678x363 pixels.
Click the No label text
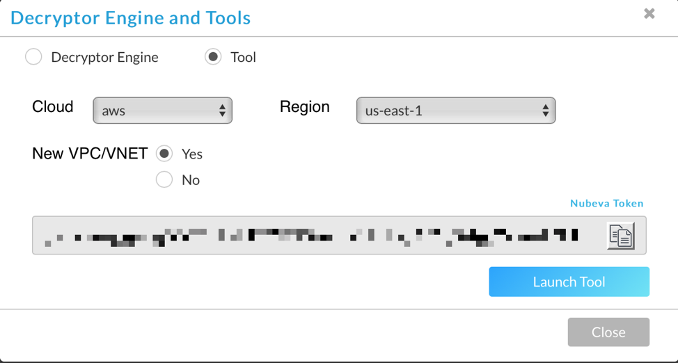190,180
